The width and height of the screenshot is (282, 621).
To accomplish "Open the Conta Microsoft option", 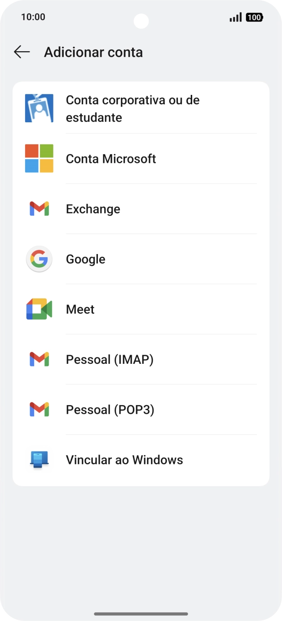I will (x=110, y=158).
